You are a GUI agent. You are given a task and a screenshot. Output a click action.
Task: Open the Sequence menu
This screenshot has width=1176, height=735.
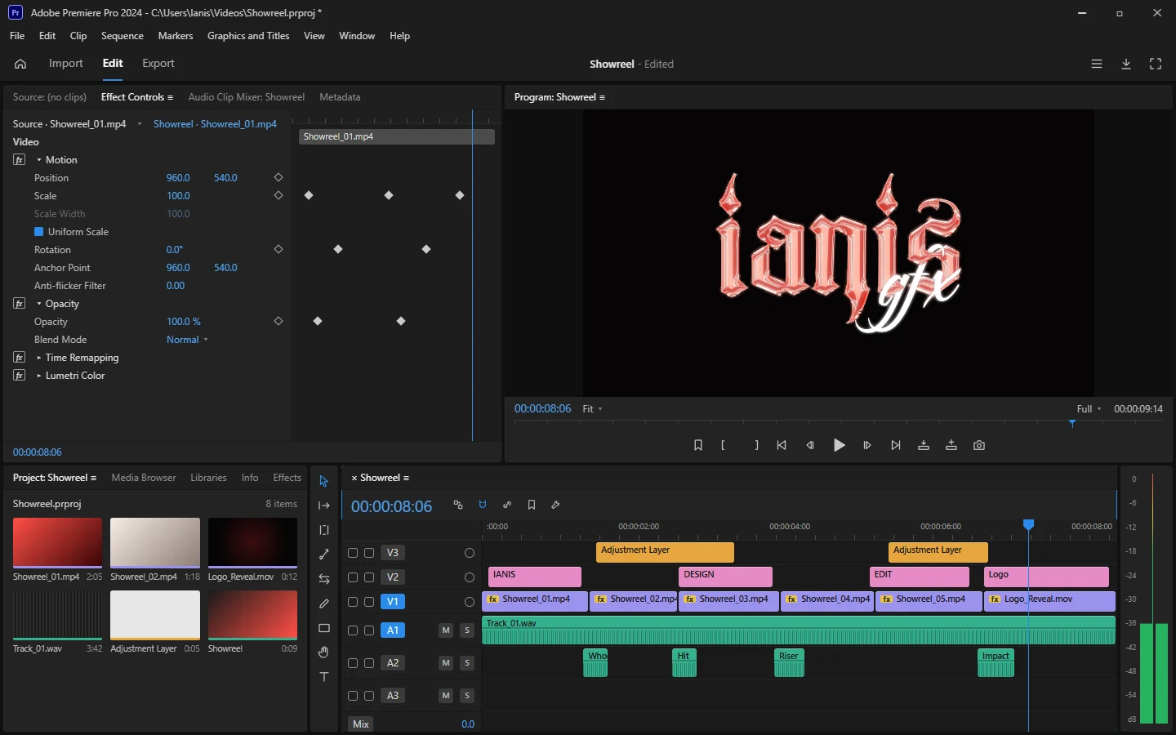[122, 36]
